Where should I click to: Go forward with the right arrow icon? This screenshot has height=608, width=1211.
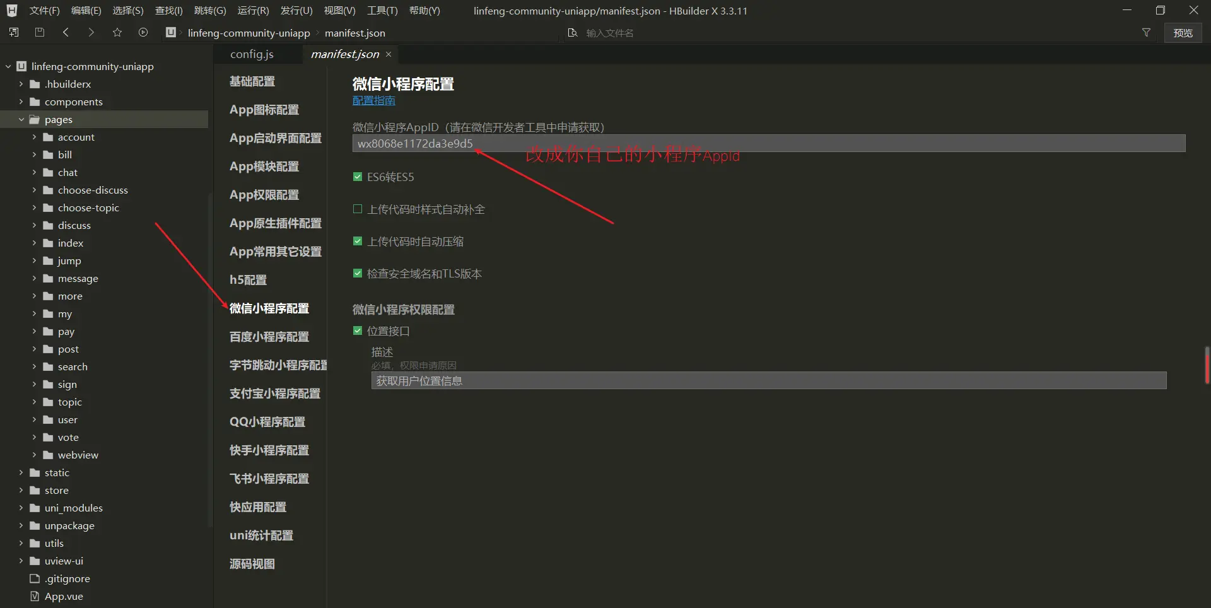click(91, 32)
